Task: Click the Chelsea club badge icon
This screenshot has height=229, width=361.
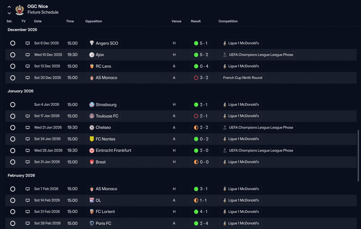Action: click(92, 127)
